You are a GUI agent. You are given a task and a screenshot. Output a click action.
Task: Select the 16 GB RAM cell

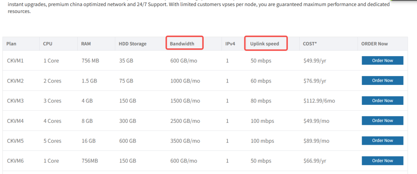(x=88, y=141)
